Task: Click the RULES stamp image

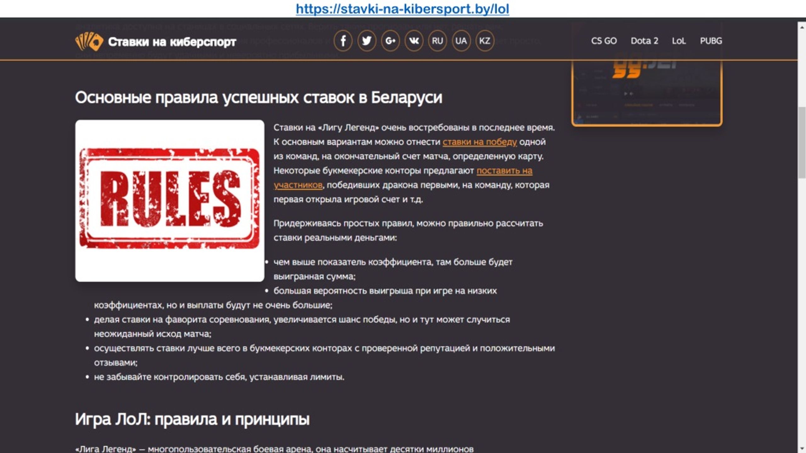Action: 170,200
